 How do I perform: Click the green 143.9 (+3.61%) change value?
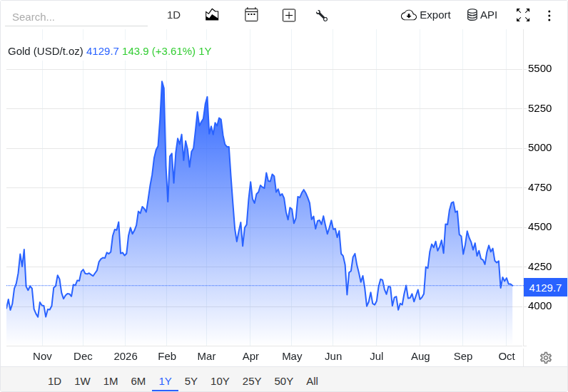click(x=158, y=51)
